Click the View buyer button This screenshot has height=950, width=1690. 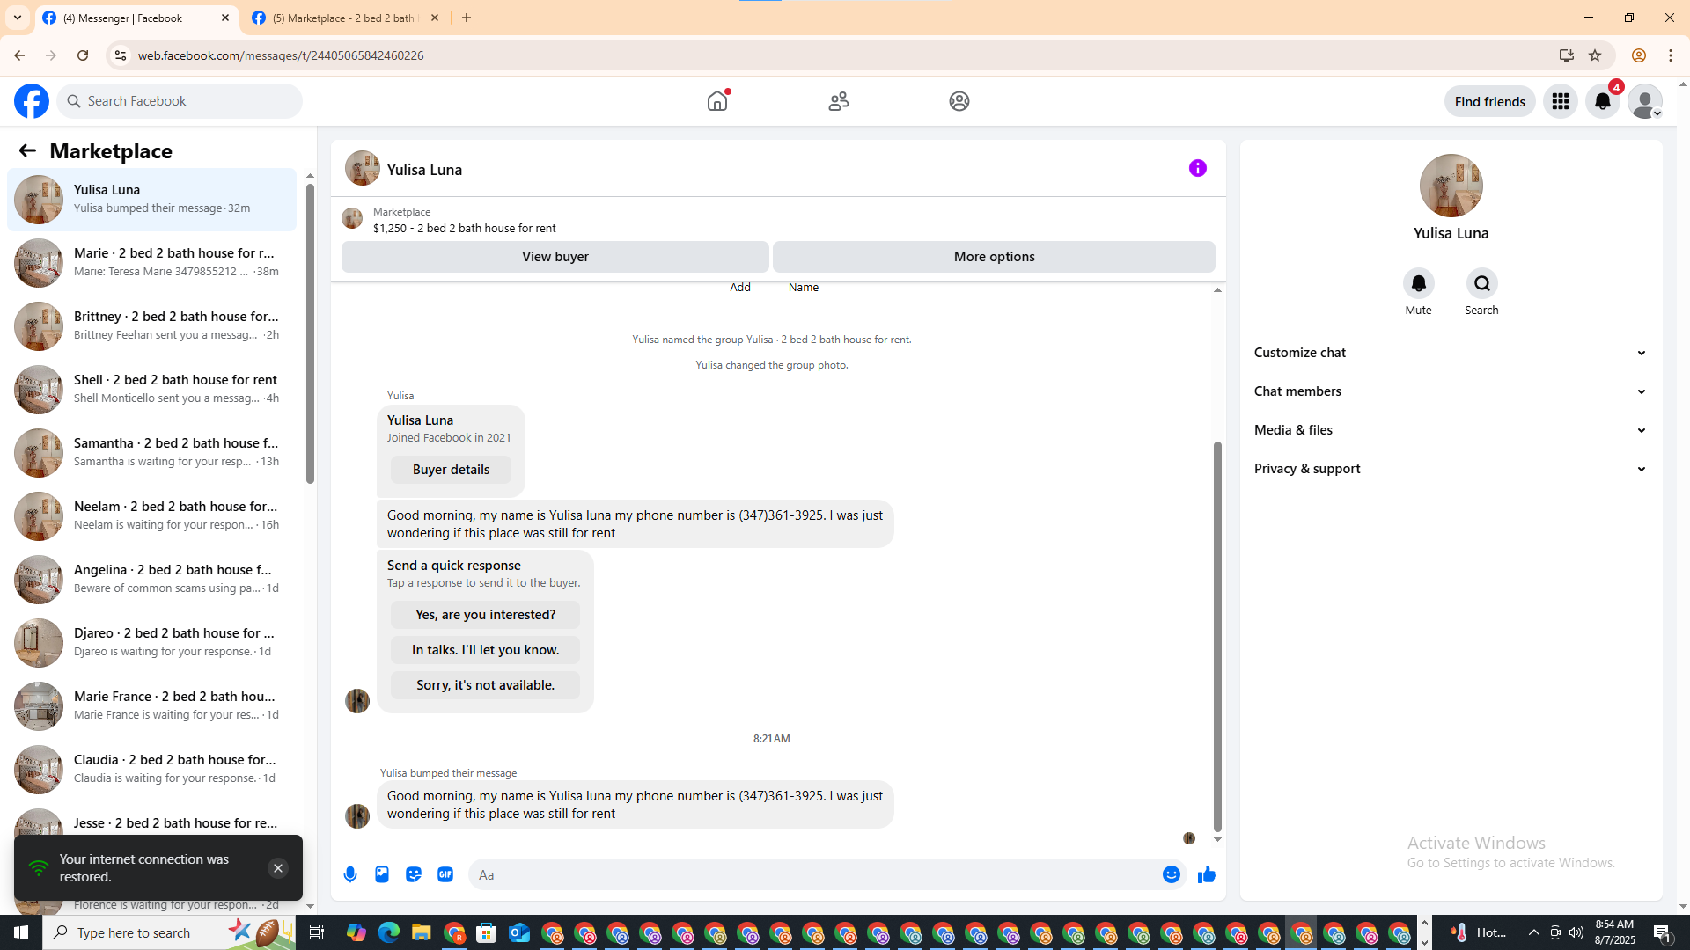555,257
